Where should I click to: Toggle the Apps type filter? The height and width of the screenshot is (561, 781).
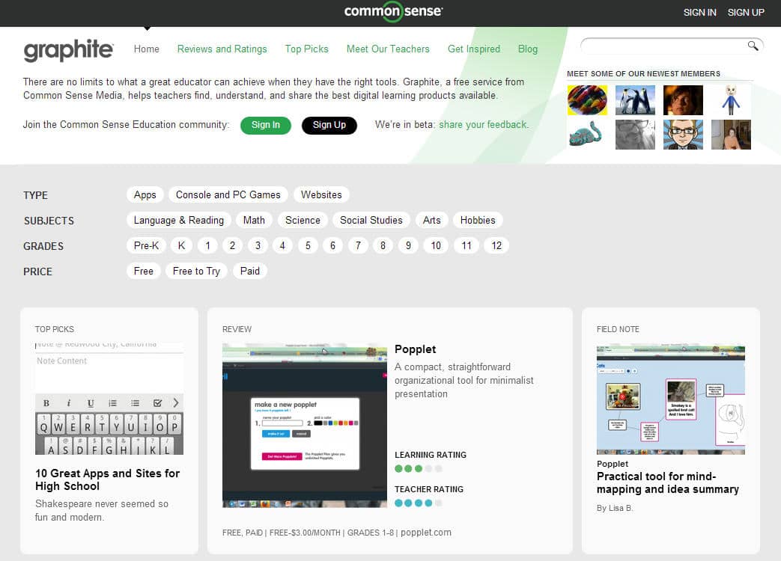145,194
